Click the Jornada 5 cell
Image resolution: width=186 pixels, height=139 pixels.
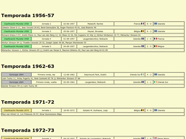tap(46, 46)
